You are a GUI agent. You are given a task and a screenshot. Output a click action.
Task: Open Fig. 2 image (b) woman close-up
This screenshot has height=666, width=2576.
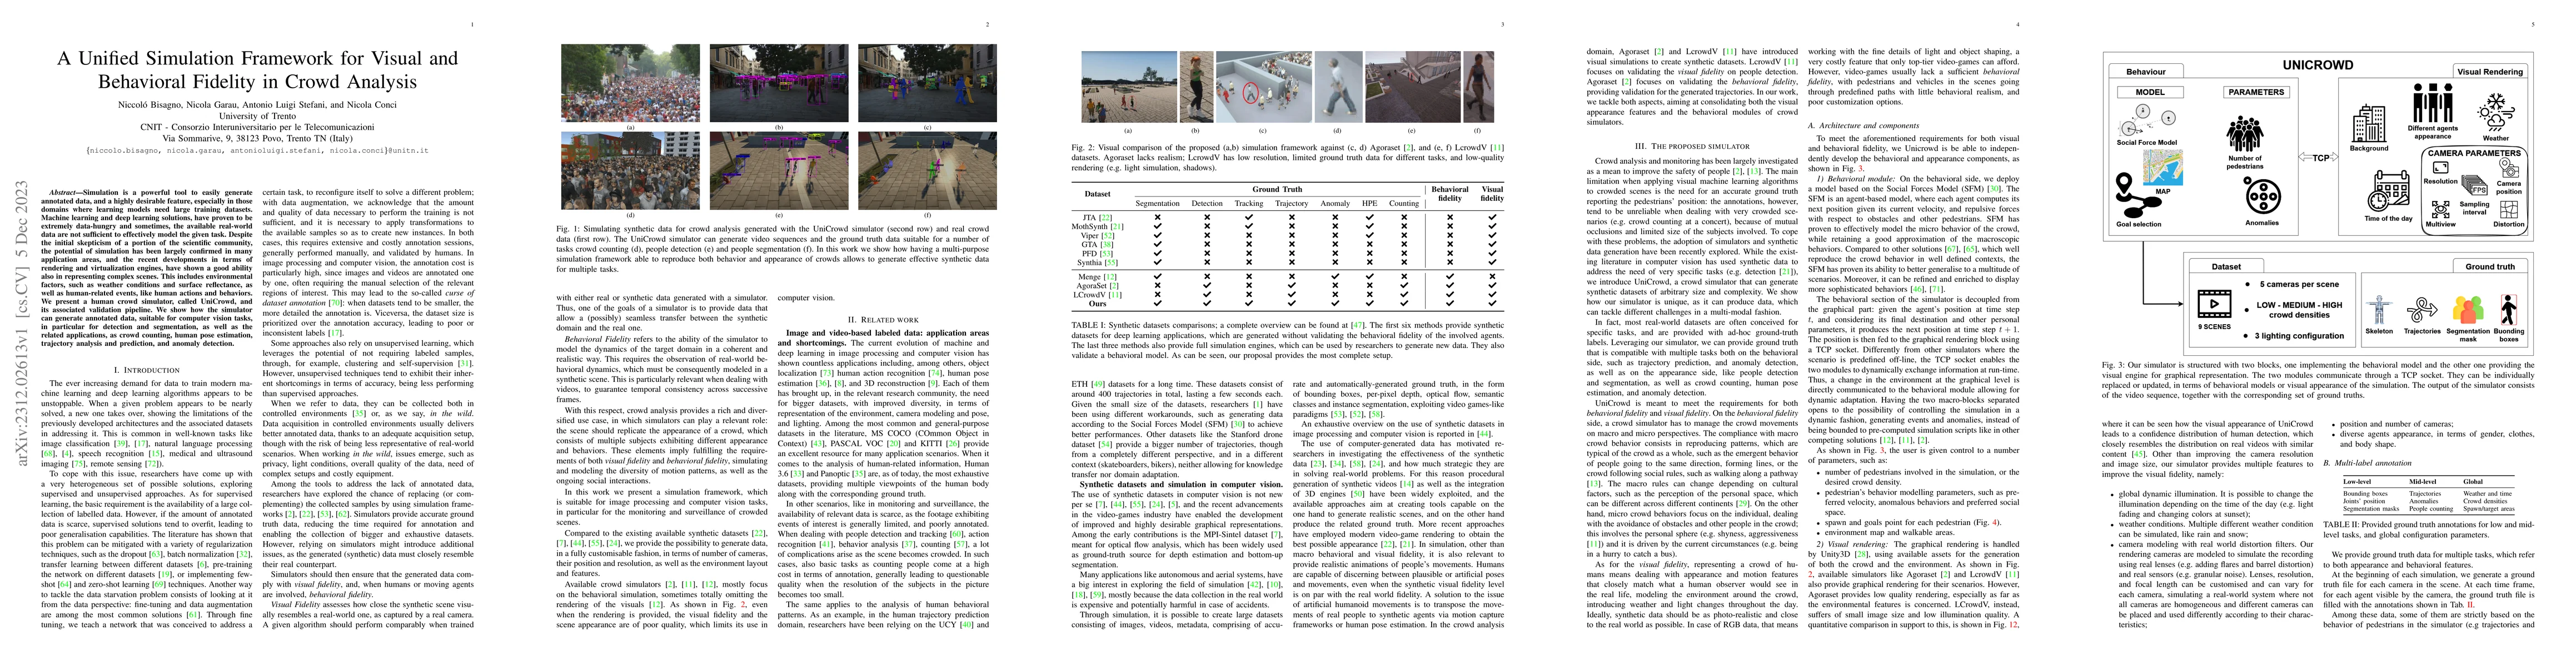pyautogui.click(x=1196, y=88)
